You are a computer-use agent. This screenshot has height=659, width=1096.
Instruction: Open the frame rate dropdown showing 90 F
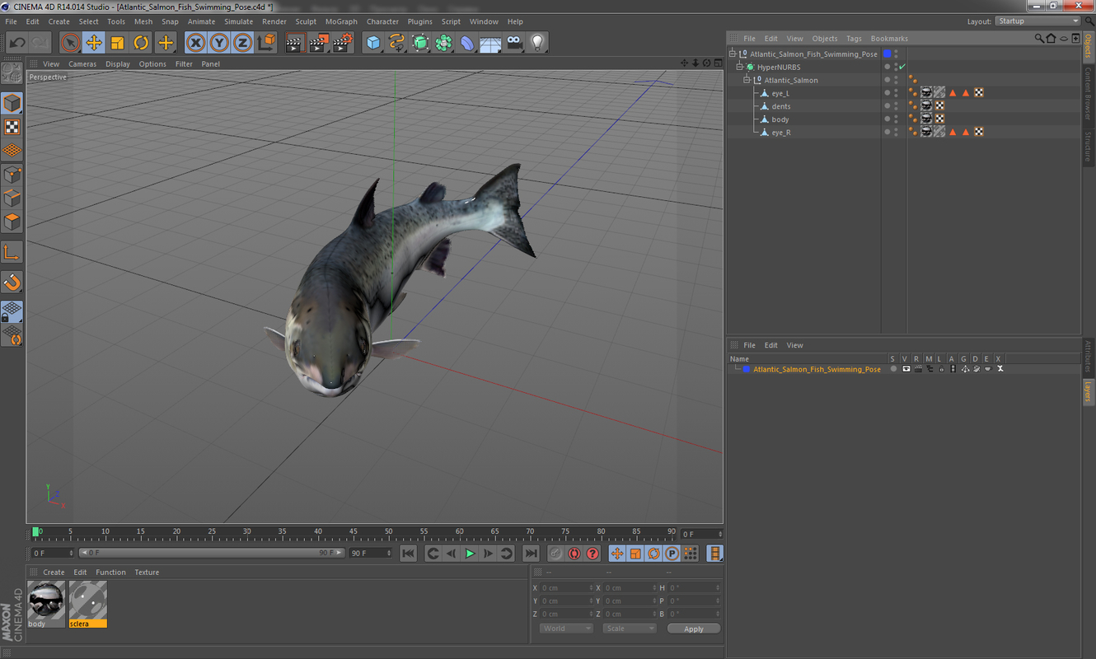369,553
